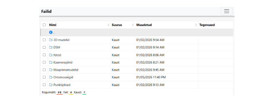
Task: Click the Kaust count badge with 7
Action: coord(84,92)
